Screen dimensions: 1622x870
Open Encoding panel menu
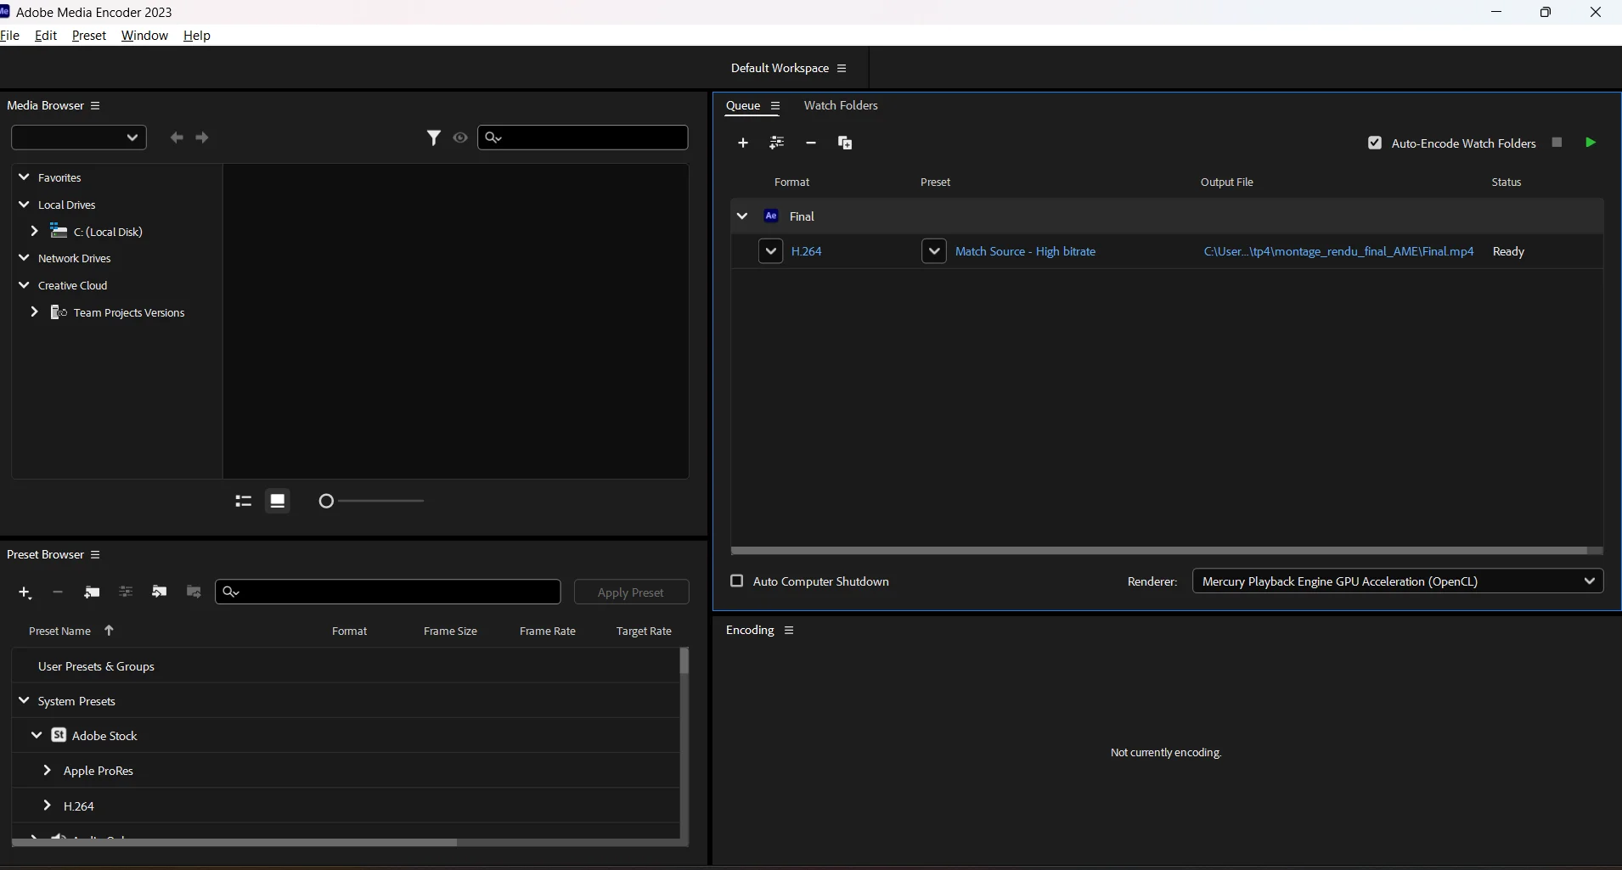789,630
